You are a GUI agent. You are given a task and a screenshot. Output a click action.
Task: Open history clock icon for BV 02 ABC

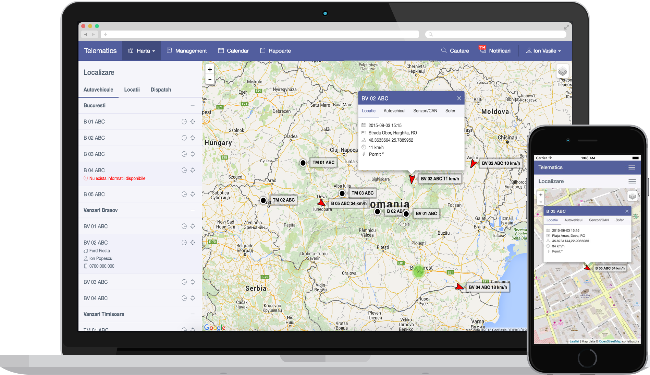184,243
